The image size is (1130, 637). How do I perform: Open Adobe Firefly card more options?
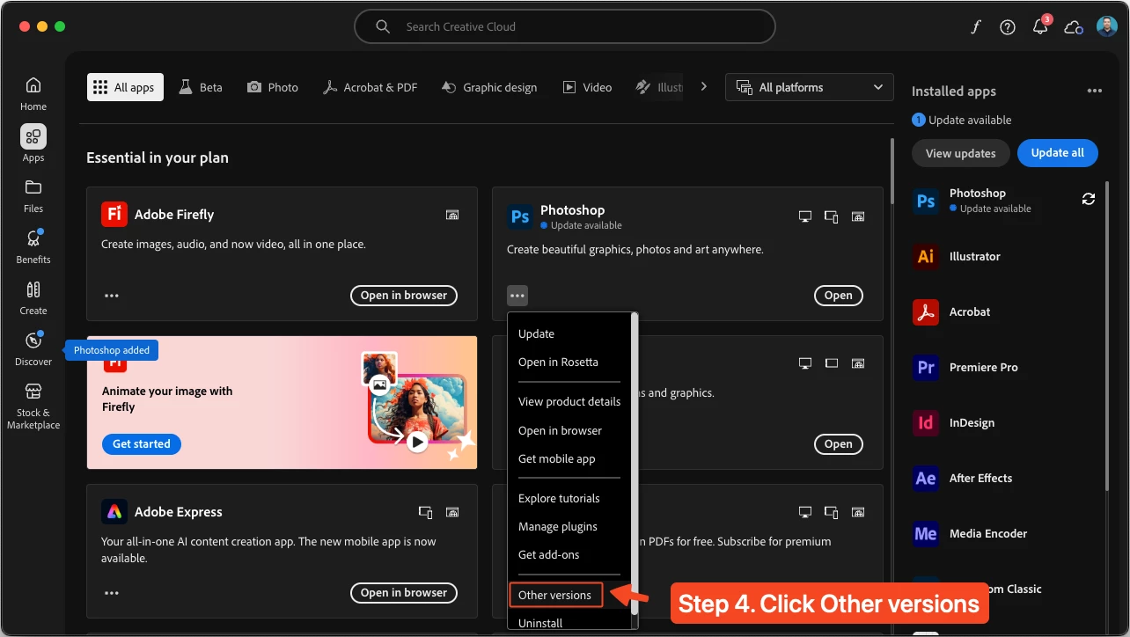tap(112, 296)
